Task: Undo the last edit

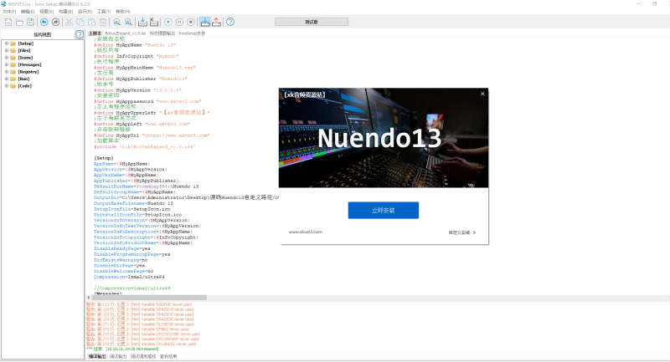Action: click(x=44, y=23)
